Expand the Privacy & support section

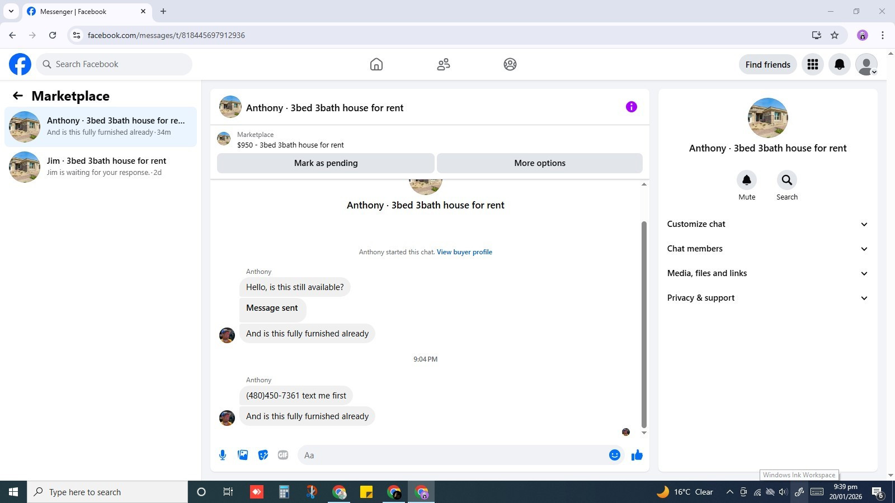point(768,298)
